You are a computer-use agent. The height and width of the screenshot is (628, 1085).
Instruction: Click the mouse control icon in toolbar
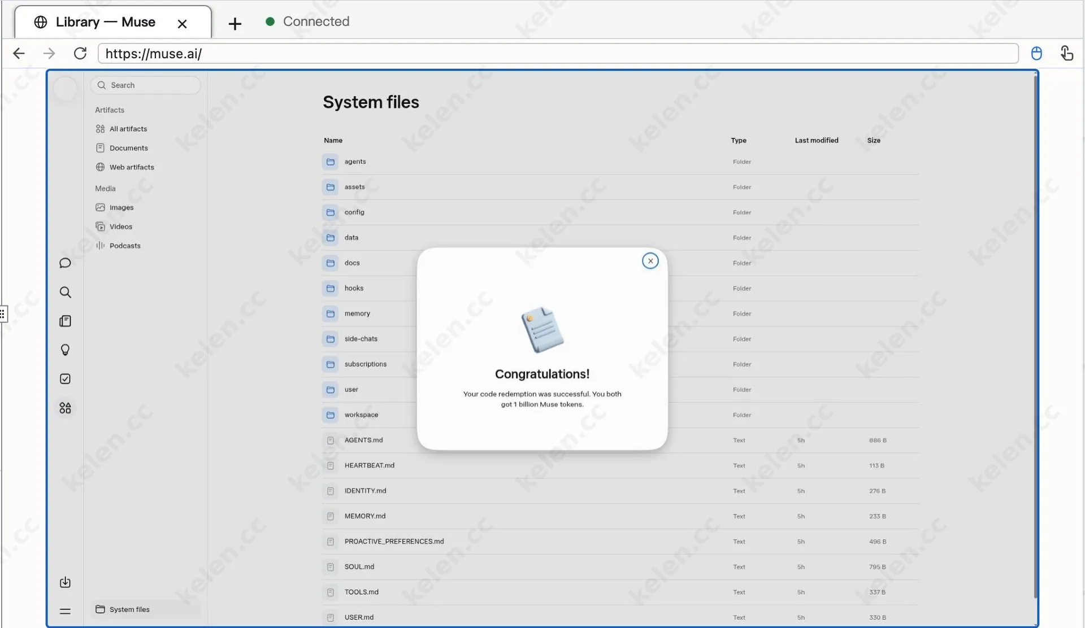point(1036,54)
